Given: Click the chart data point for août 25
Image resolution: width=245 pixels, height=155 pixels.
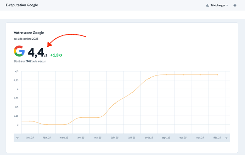Looking at the screenshot, I should click(149, 78).
